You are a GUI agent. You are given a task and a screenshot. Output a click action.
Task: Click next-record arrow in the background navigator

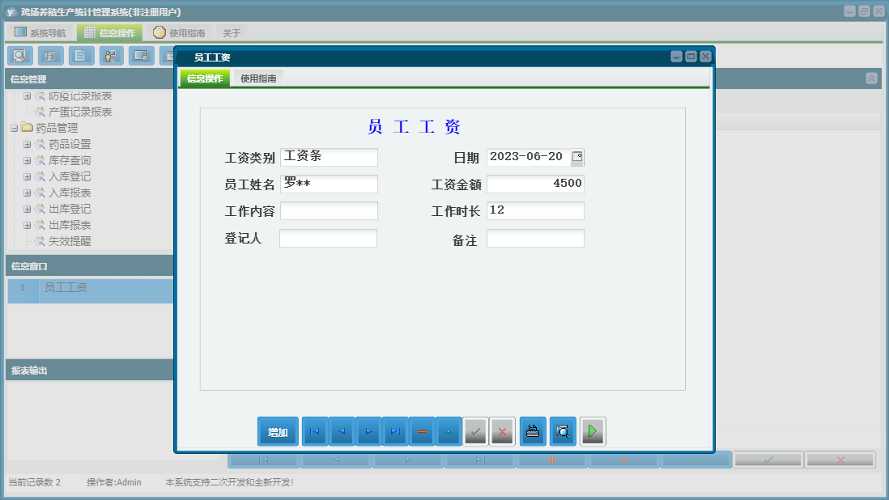click(408, 460)
